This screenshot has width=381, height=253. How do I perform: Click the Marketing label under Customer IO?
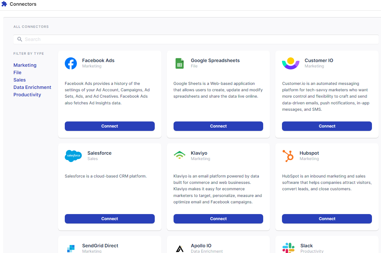[314, 66]
